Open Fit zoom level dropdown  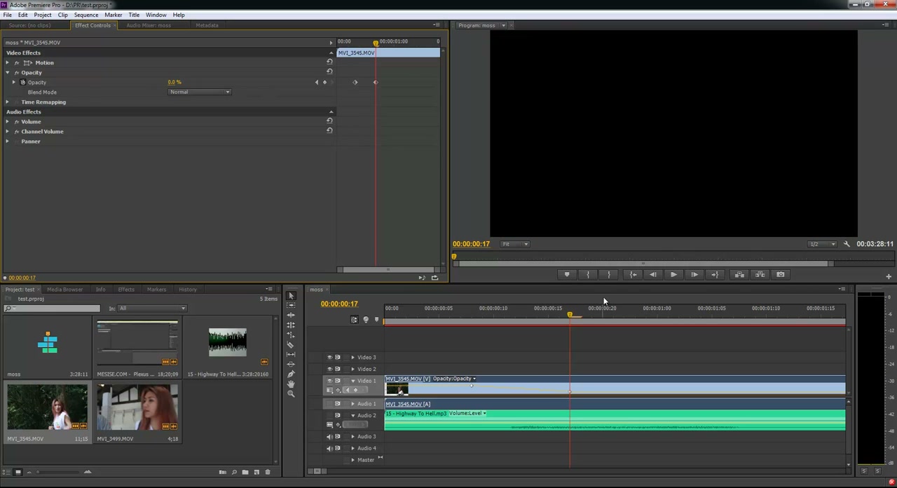click(515, 244)
